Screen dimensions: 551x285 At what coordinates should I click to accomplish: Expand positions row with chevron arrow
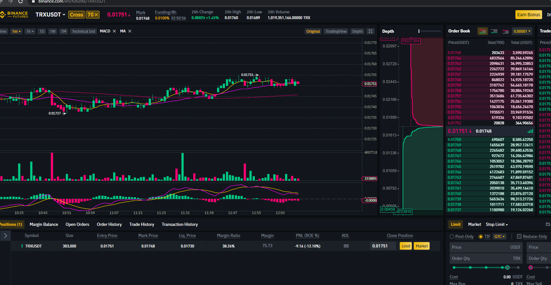click(5, 236)
